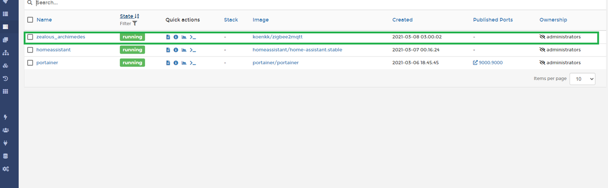Viewport: 608px width, 188px height.
Task: Open console for homeassistant container
Action: point(193,50)
